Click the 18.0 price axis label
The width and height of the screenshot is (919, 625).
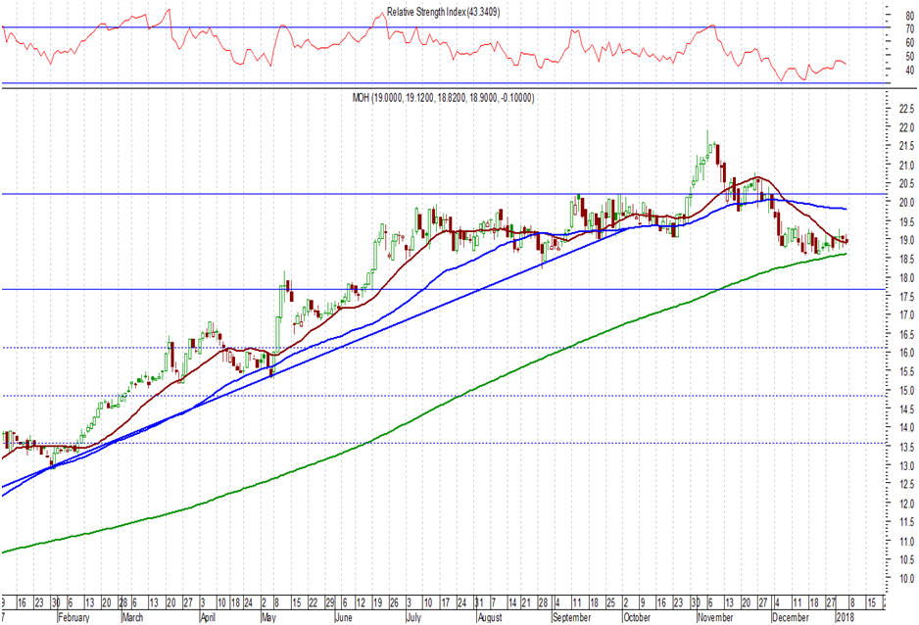coord(906,277)
